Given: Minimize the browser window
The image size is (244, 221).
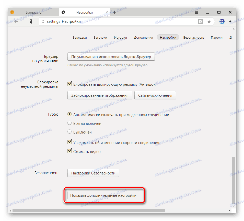Looking at the screenshot, I should tap(207, 13).
